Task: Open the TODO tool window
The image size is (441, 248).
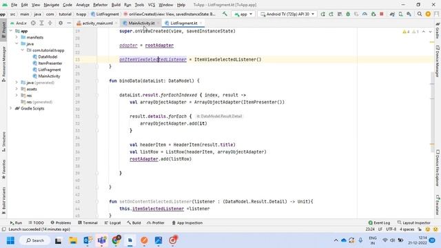Action: [36, 223]
